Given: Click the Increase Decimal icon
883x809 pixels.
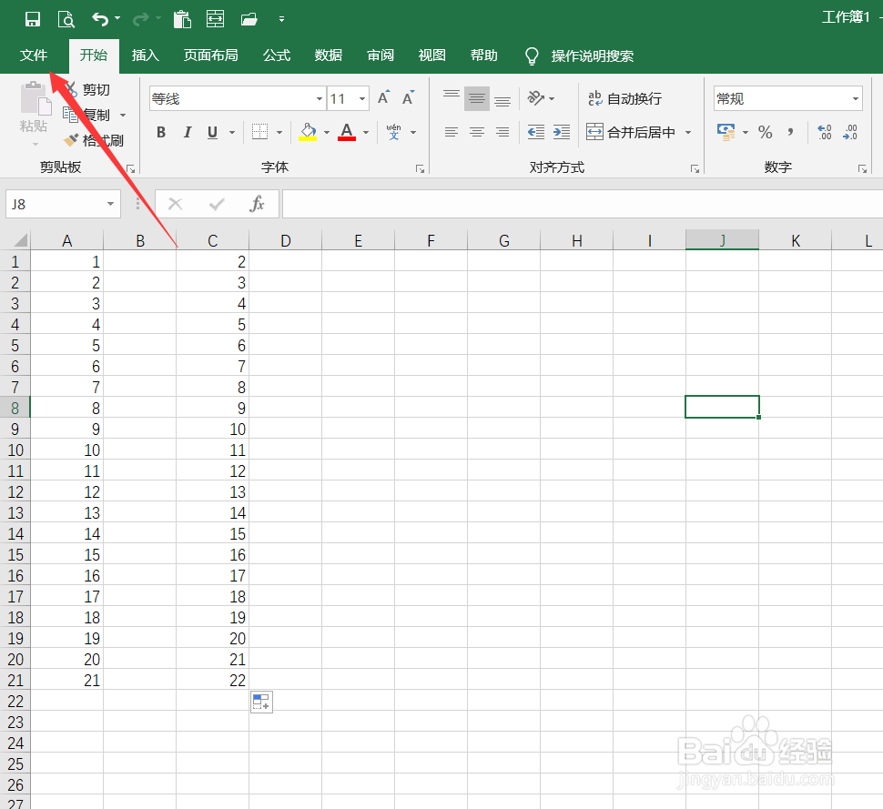Looking at the screenshot, I should (825, 132).
